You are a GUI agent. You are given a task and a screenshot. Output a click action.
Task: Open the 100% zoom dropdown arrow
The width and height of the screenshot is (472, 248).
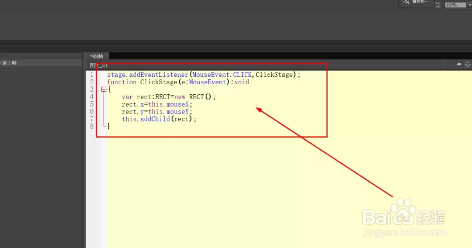(469, 5)
